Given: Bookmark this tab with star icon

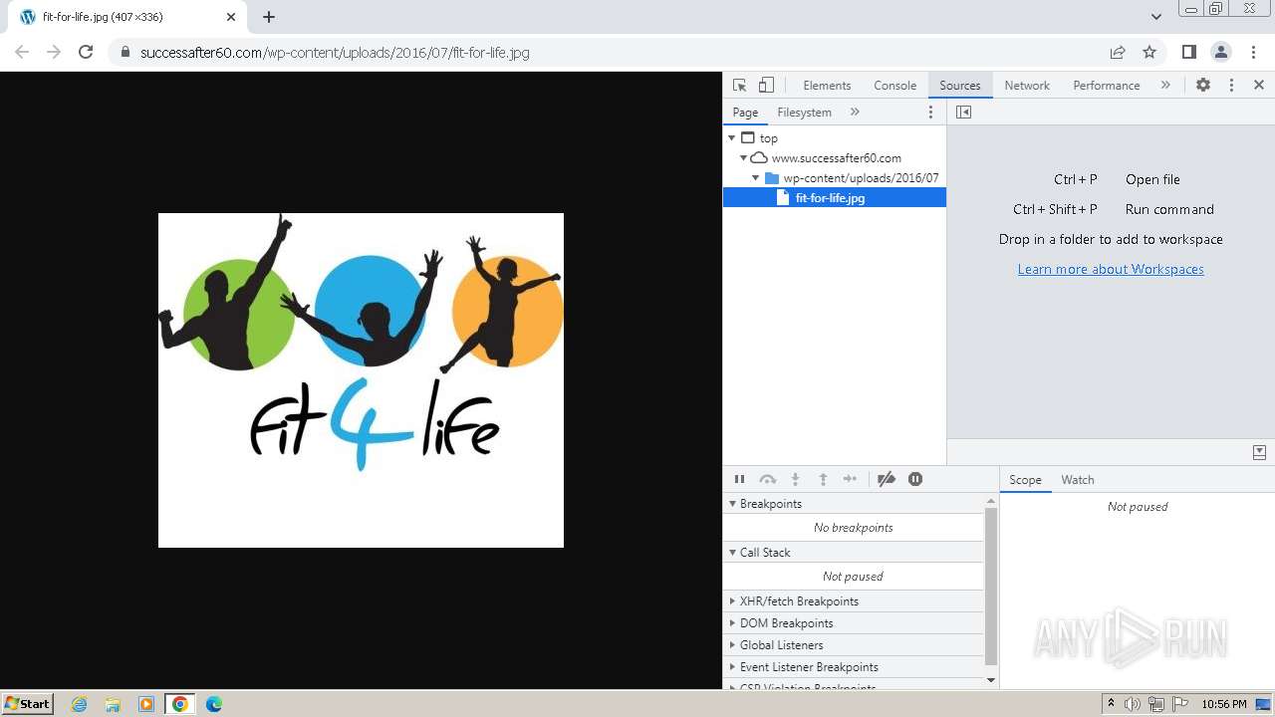Looking at the screenshot, I should click(x=1149, y=52).
